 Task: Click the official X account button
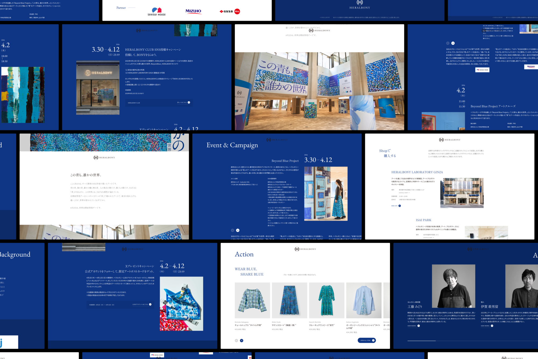tap(142, 304)
